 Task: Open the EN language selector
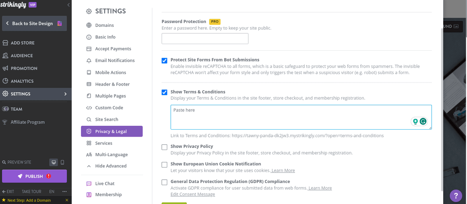51,192
